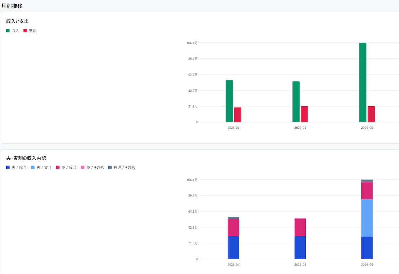Toggle the 支出 legend swatch
Screen dimensions: 399x274
coord(25,30)
